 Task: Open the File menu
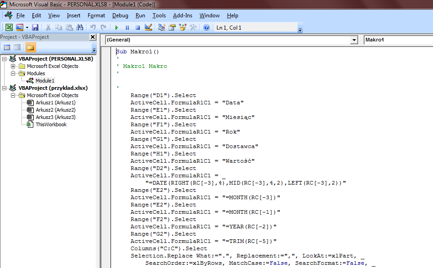[21, 15]
